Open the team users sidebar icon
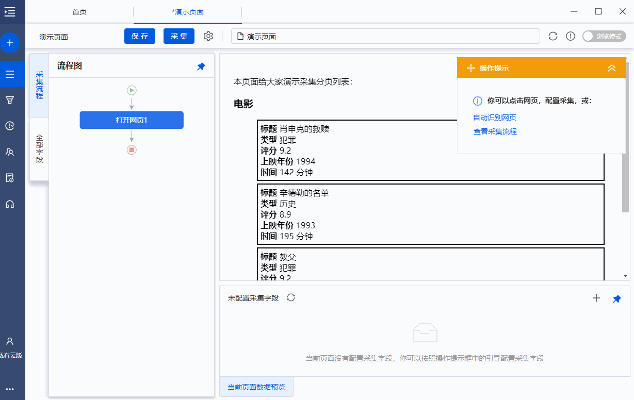 (x=10, y=152)
